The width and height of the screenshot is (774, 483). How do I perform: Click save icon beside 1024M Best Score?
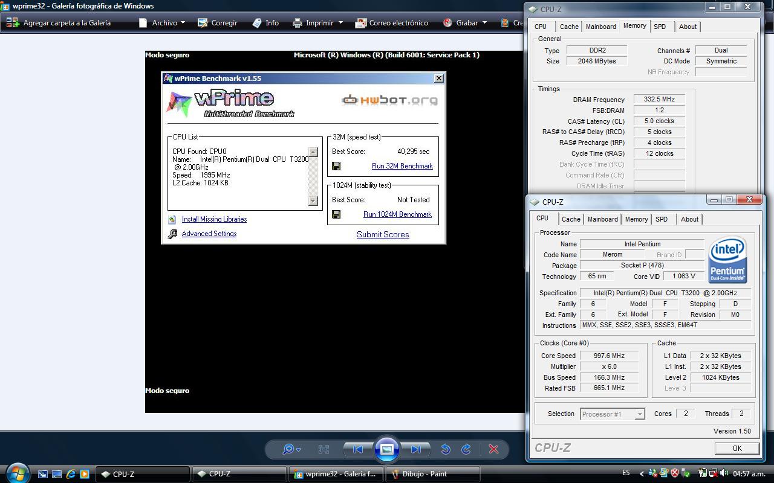click(x=336, y=214)
